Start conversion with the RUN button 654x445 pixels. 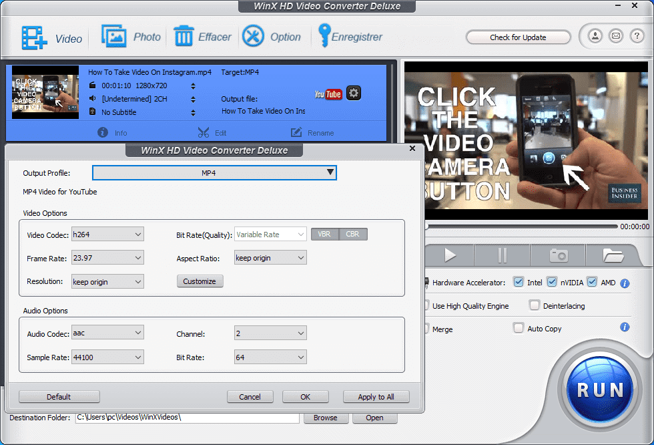600,389
